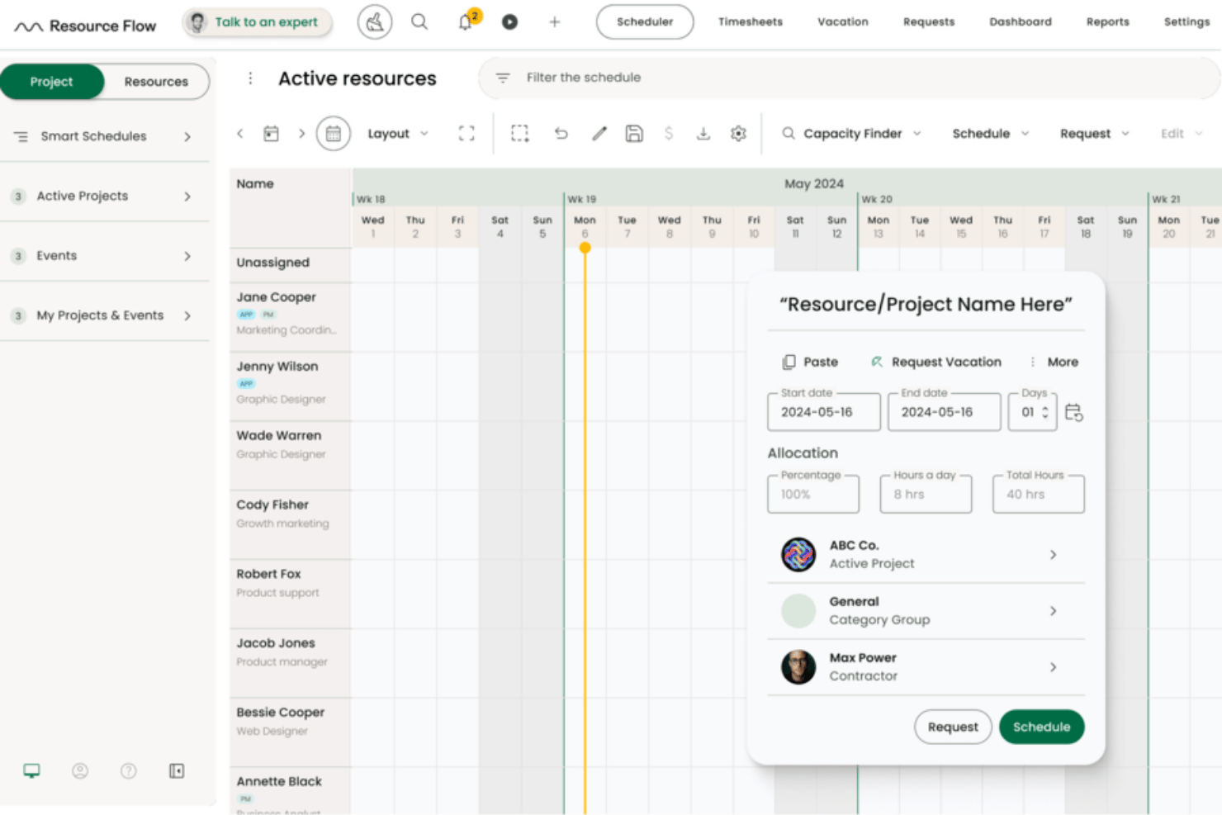1222x815 pixels.
Task: Click the green Schedule button
Action: 1042,727
